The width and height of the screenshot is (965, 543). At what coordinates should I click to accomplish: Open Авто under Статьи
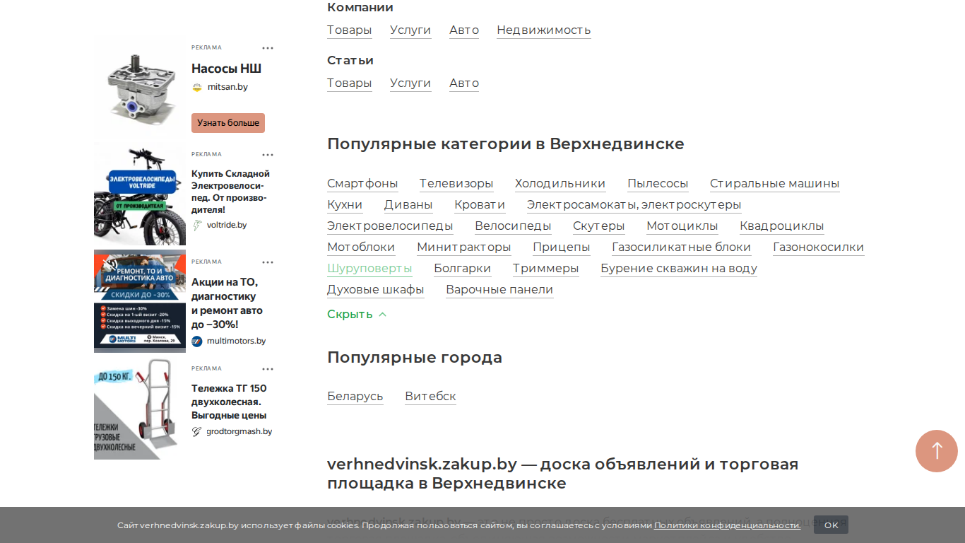[464, 83]
